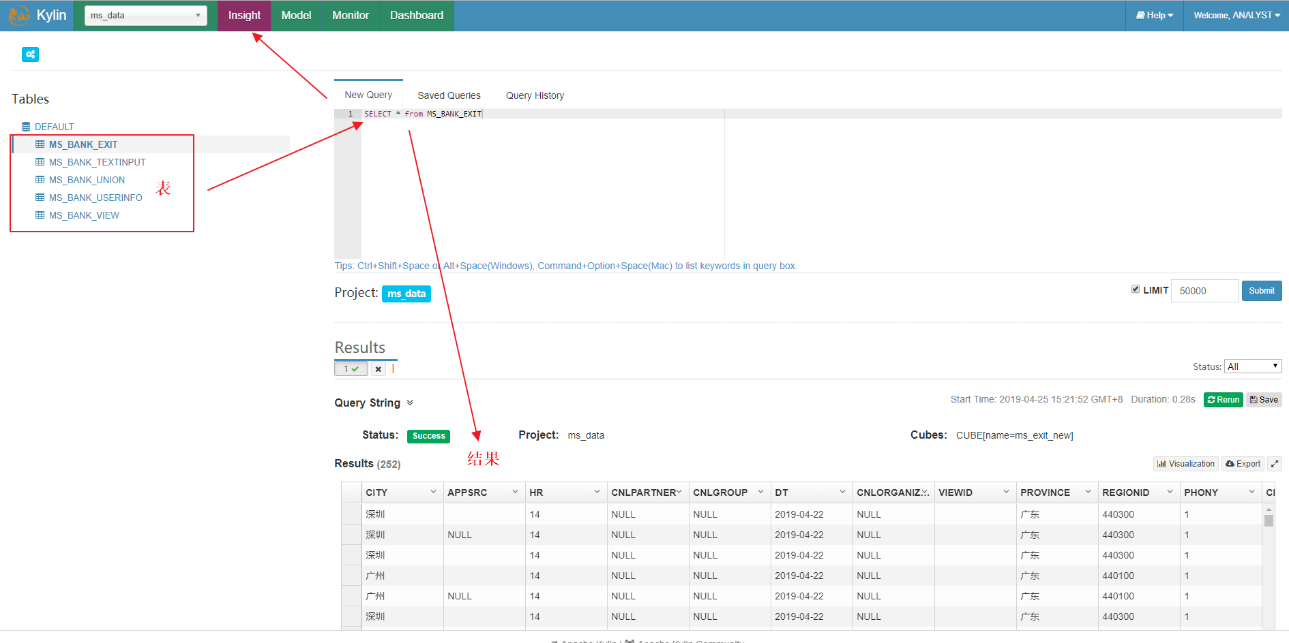Open the Help dropdown menu

[x=1155, y=16]
